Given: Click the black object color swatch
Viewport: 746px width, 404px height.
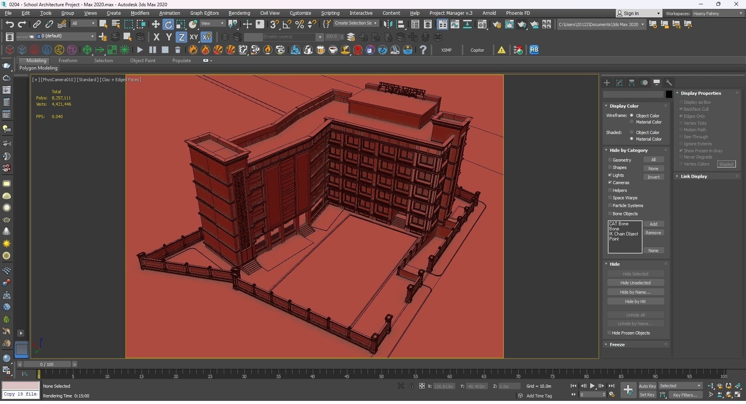Looking at the screenshot, I should click(669, 94).
